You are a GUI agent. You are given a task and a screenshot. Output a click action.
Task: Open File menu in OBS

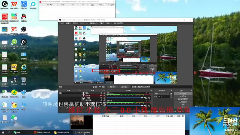(x=61, y=23)
